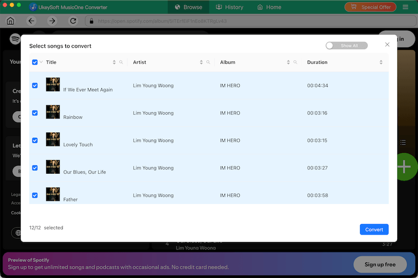Toggle the Show All switch
The width and height of the screenshot is (418, 278).
pos(346,46)
